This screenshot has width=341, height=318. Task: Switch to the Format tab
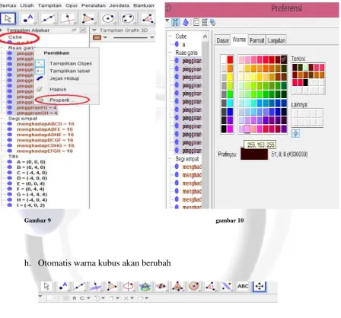point(257,40)
